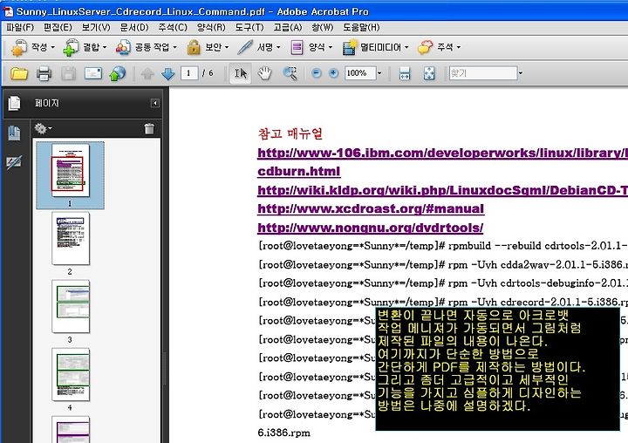The width and height of the screenshot is (628, 443).
Task: Select page 2 thumbnail
Action: tap(71, 238)
